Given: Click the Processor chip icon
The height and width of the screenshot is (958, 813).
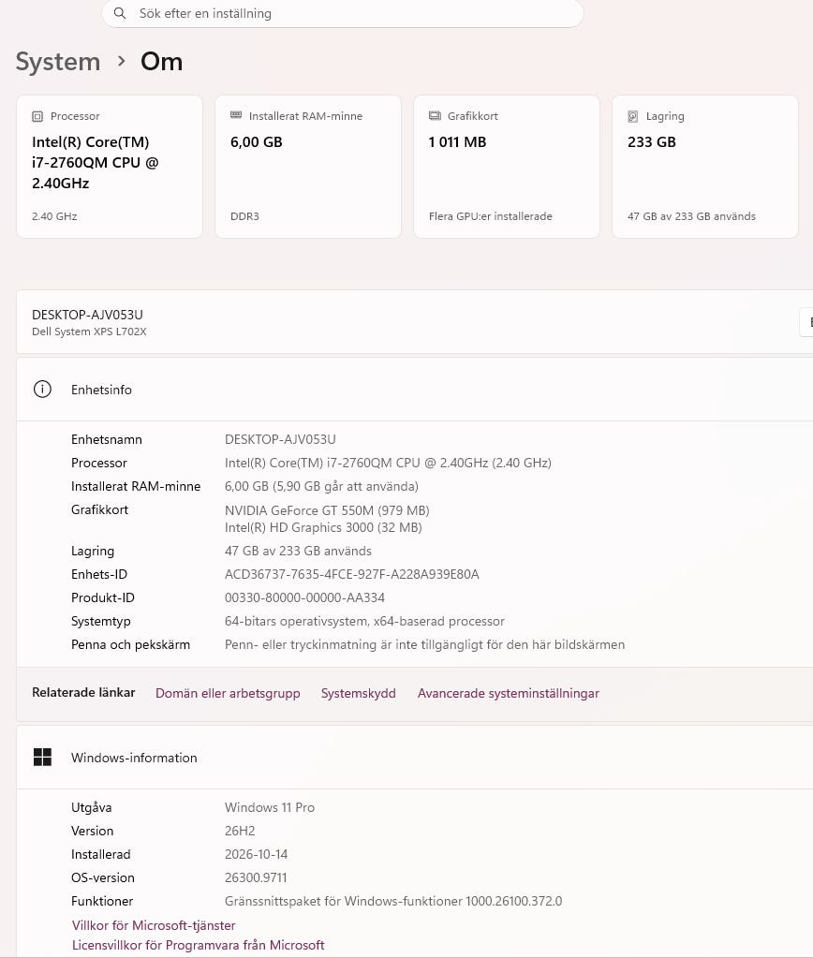Looking at the screenshot, I should point(37,116).
